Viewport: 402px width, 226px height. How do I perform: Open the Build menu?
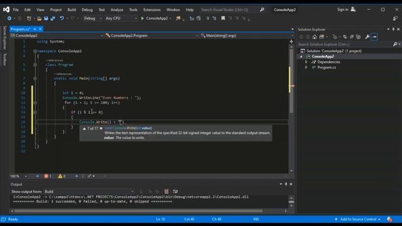pyautogui.click(x=72, y=10)
